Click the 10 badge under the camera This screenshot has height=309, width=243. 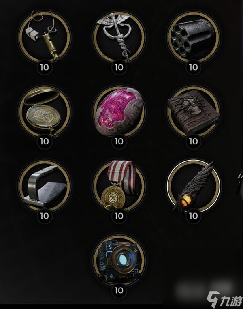coord(119,290)
